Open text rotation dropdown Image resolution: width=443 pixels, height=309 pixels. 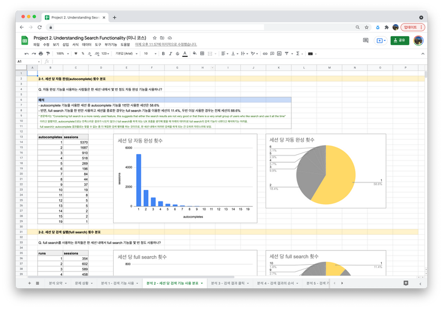pyautogui.click(x=254, y=54)
